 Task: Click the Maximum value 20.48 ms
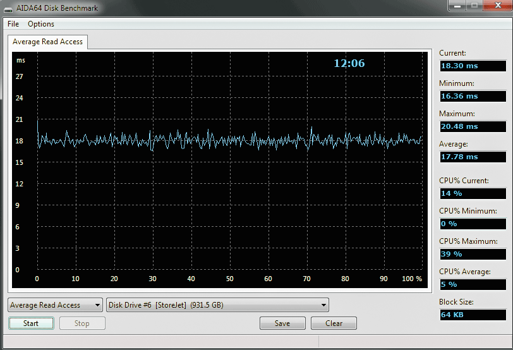(x=473, y=126)
